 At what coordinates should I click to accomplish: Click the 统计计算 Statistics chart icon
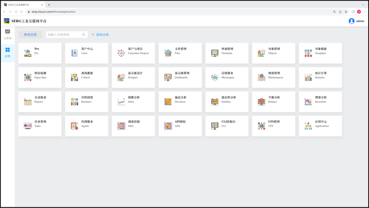coord(308,77)
